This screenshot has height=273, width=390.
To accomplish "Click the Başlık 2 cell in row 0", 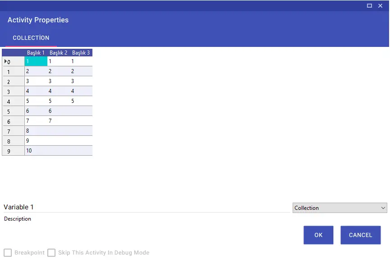I will click(59, 61).
